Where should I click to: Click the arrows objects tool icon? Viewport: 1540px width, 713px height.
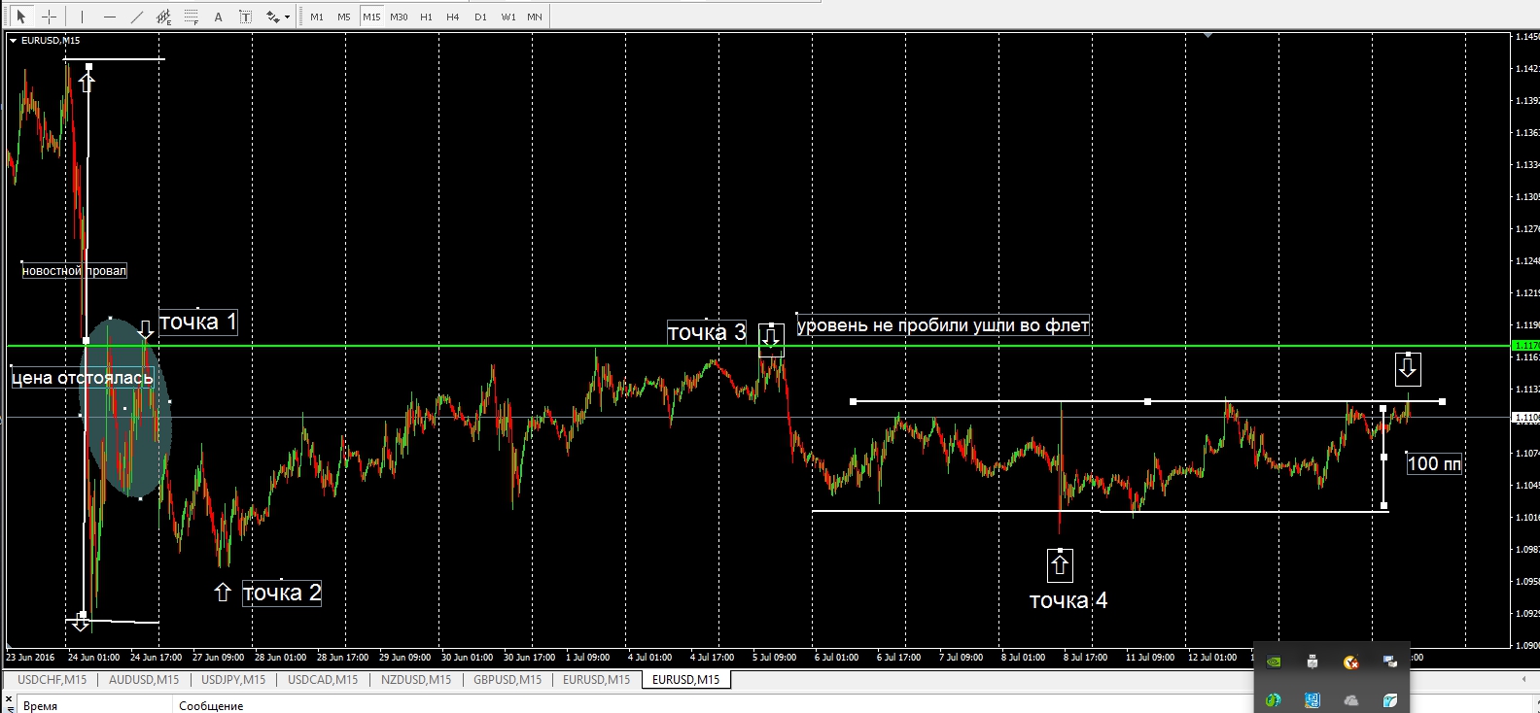coord(272,17)
